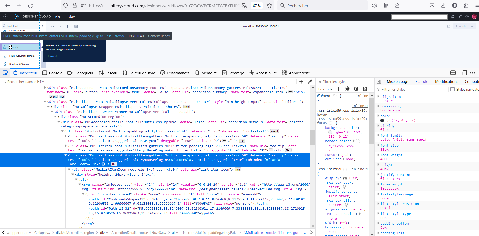Viewport: 479px width, 236px height.
Task: Open the comments icon in the toolbar
Action: point(69,26)
